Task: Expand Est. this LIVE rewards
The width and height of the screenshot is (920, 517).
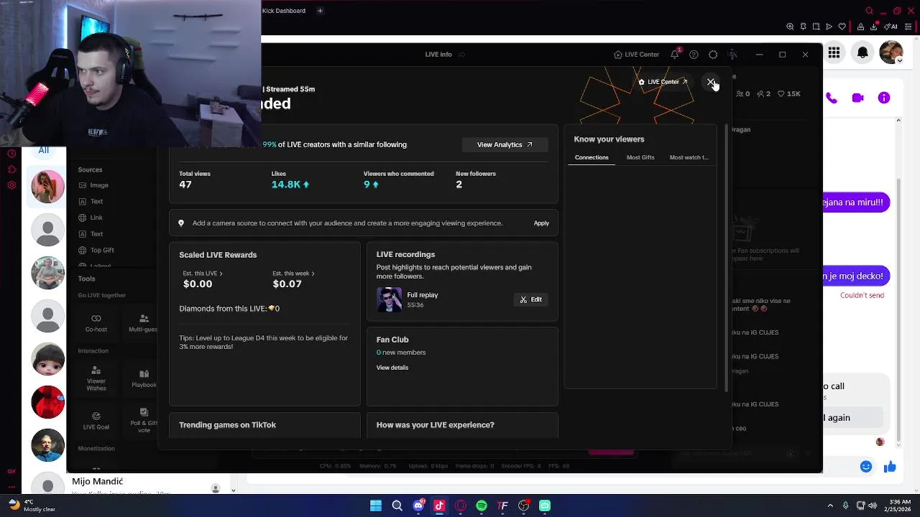Action: point(203,274)
